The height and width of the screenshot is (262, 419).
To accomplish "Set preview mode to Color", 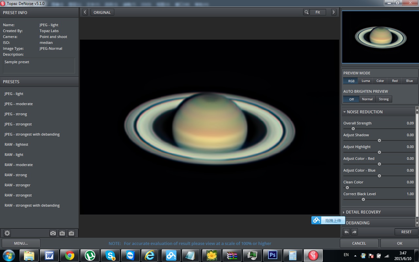I will coord(380,81).
